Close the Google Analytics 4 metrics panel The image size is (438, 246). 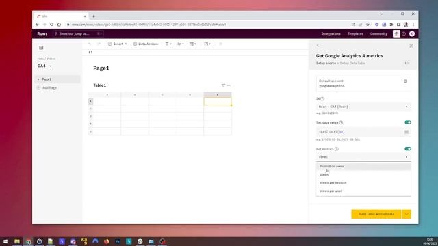(411, 46)
